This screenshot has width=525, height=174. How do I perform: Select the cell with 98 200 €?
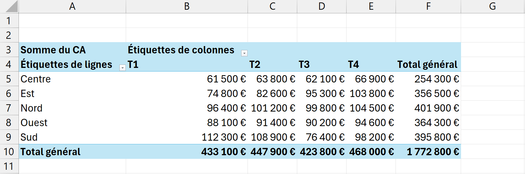(371, 137)
